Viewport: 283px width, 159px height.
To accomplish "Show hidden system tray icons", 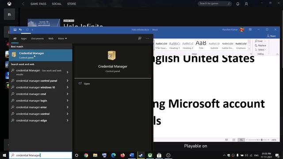I will click(x=224, y=155).
